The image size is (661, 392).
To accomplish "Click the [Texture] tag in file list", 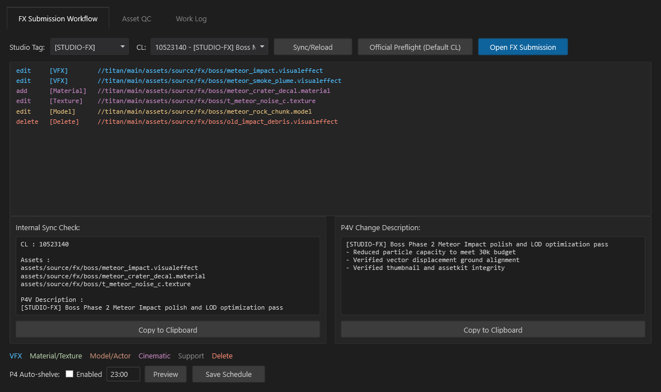I will 66,101.
